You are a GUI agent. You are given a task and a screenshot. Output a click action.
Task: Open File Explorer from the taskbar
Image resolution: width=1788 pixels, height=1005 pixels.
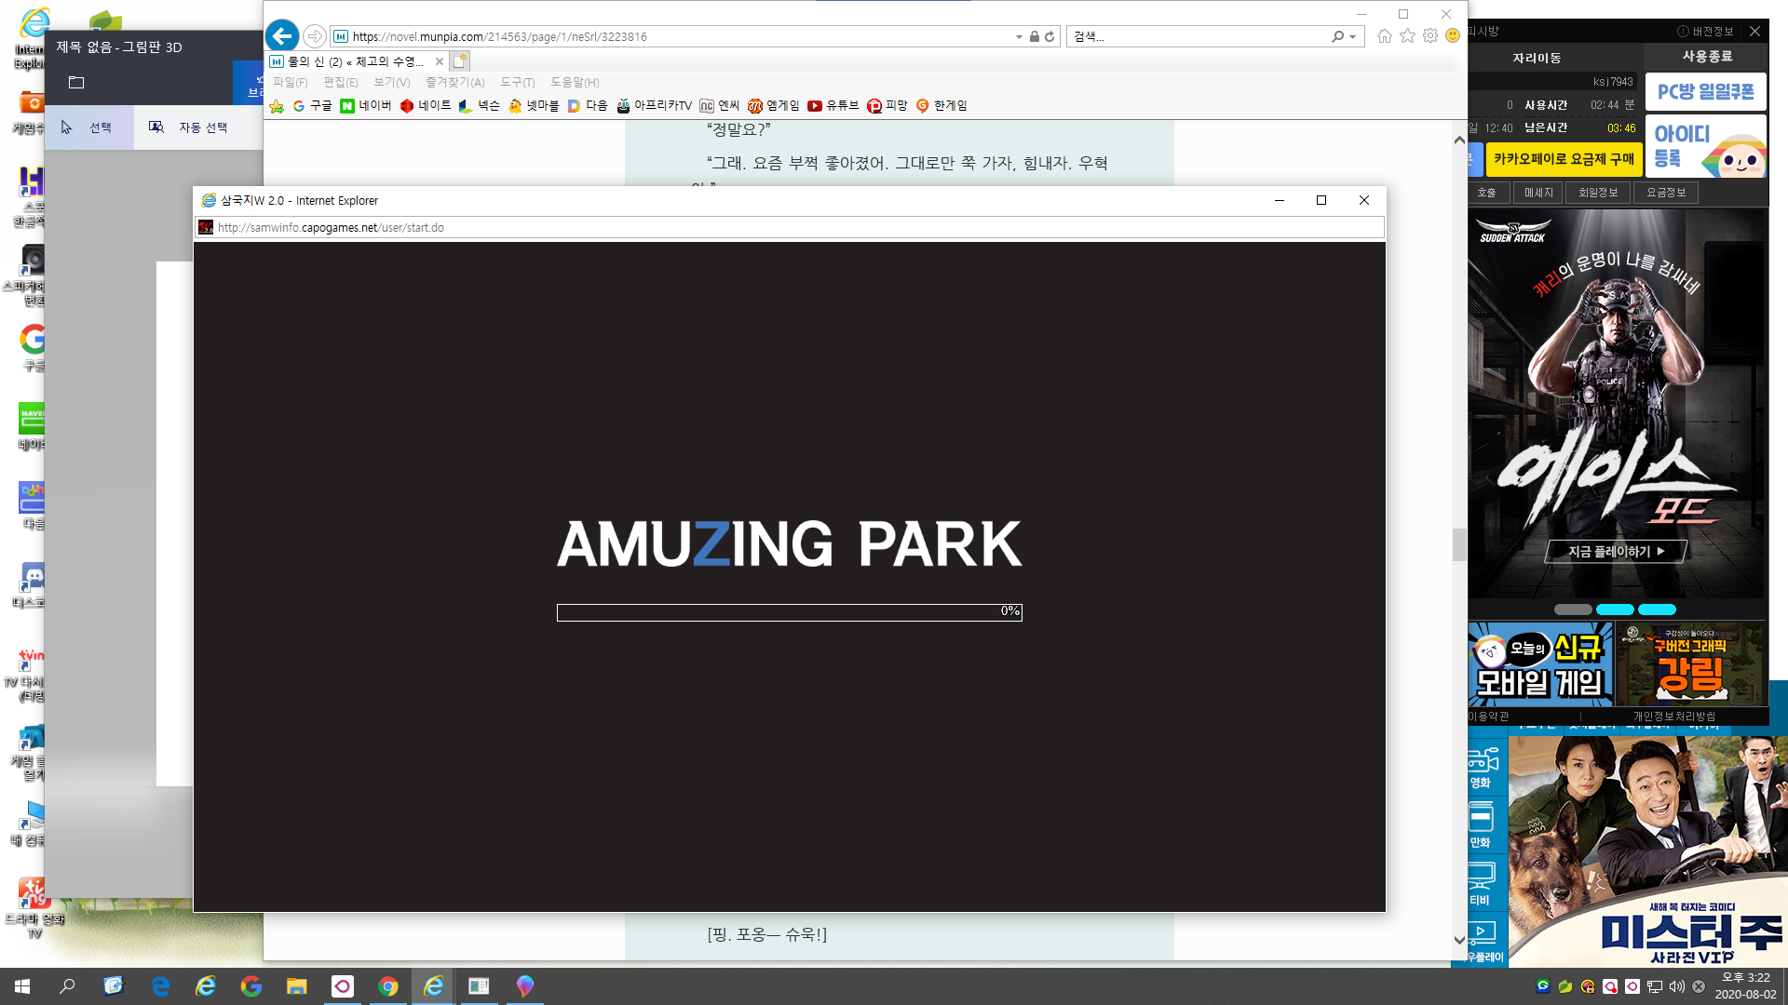click(x=297, y=986)
